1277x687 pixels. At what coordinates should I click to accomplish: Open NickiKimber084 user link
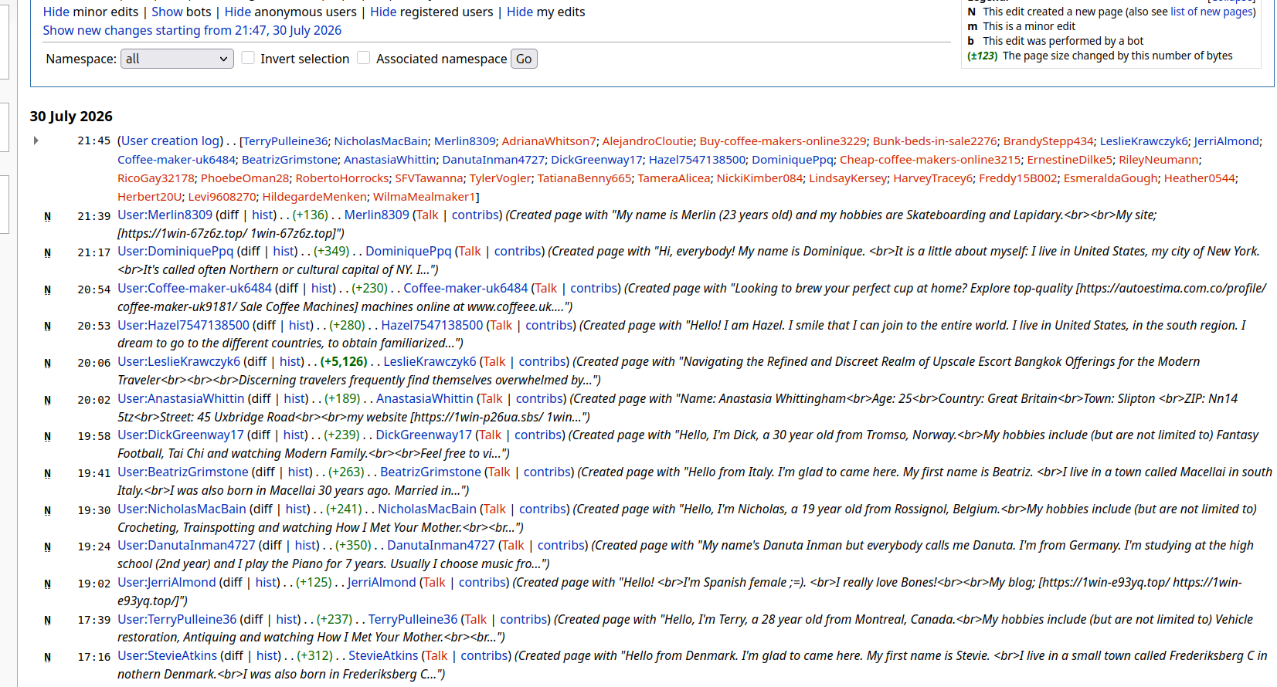point(759,178)
